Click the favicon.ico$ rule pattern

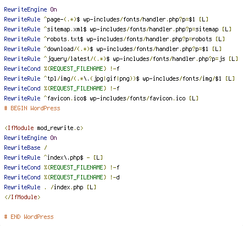[x=65, y=98]
